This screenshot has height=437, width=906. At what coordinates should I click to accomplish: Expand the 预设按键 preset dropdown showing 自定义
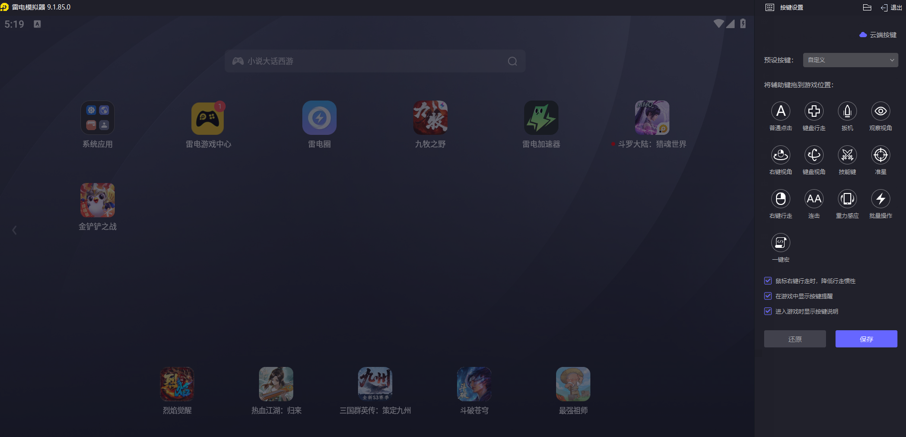click(851, 60)
